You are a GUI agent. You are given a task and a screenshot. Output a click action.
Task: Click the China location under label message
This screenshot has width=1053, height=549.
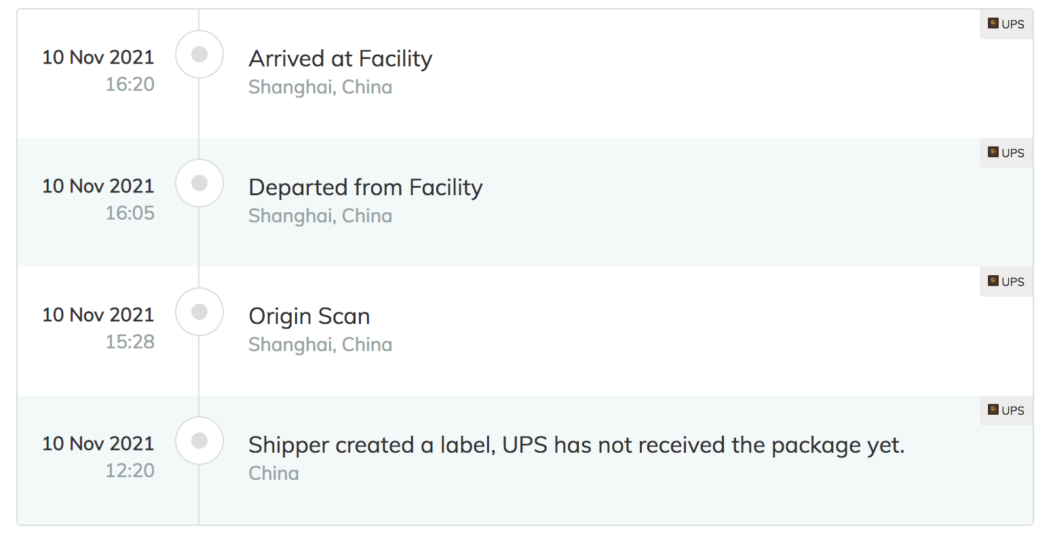click(x=273, y=474)
